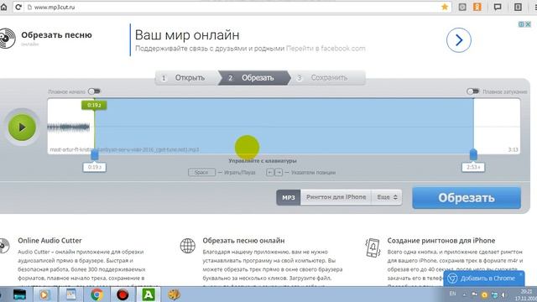Click the Играть/Пауза hint text
This screenshot has width=537, height=302.
tap(240, 172)
